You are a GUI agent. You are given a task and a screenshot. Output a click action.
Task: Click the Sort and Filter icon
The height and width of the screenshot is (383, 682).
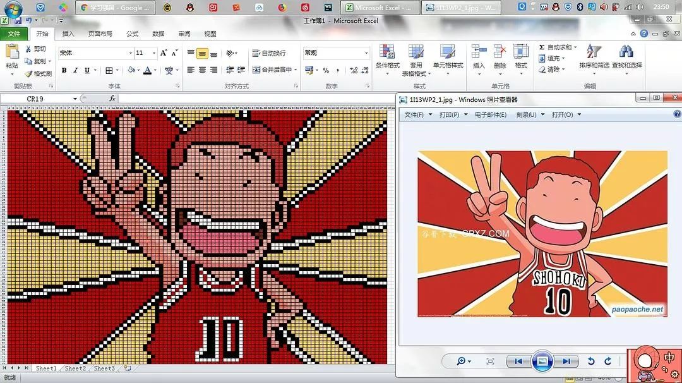pos(593,52)
